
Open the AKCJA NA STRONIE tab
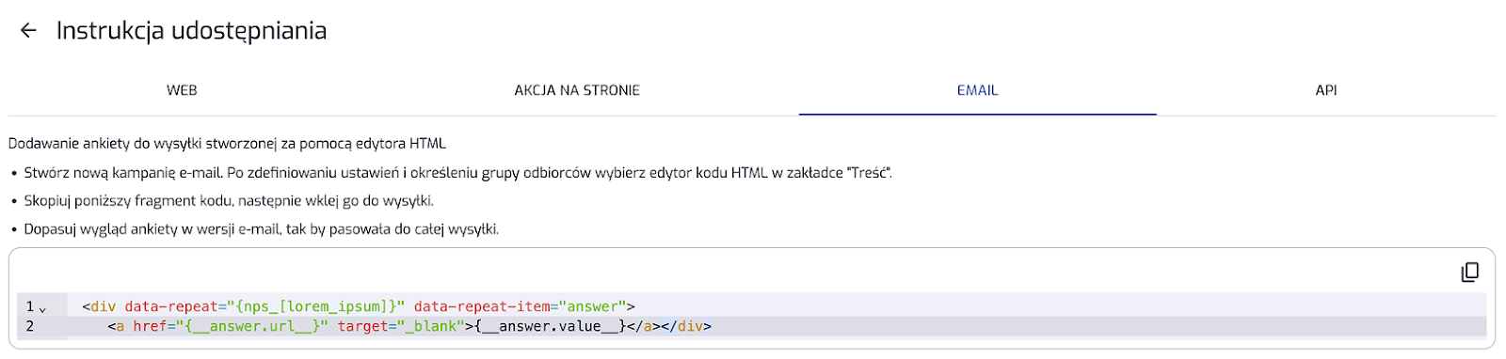click(x=577, y=90)
